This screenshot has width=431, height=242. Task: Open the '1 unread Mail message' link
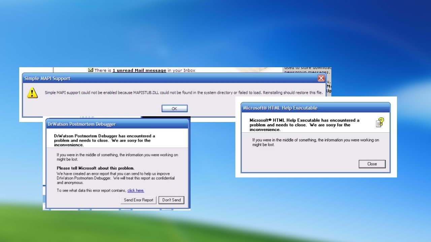[139, 71]
